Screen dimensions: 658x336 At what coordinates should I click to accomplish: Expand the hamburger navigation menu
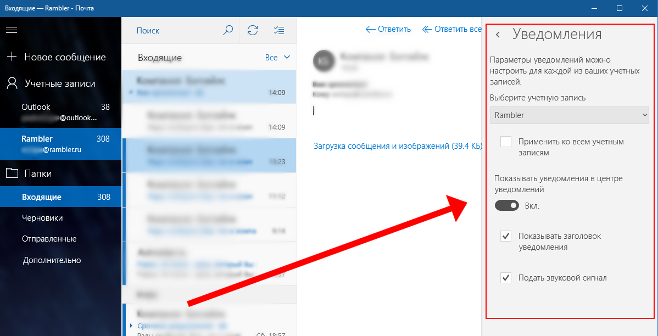click(12, 30)
